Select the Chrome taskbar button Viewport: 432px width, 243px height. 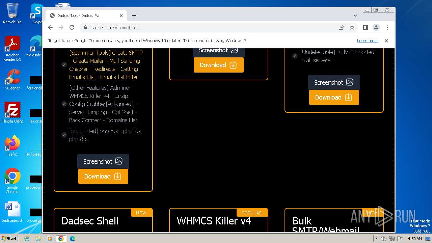click(x=61, y=239)
